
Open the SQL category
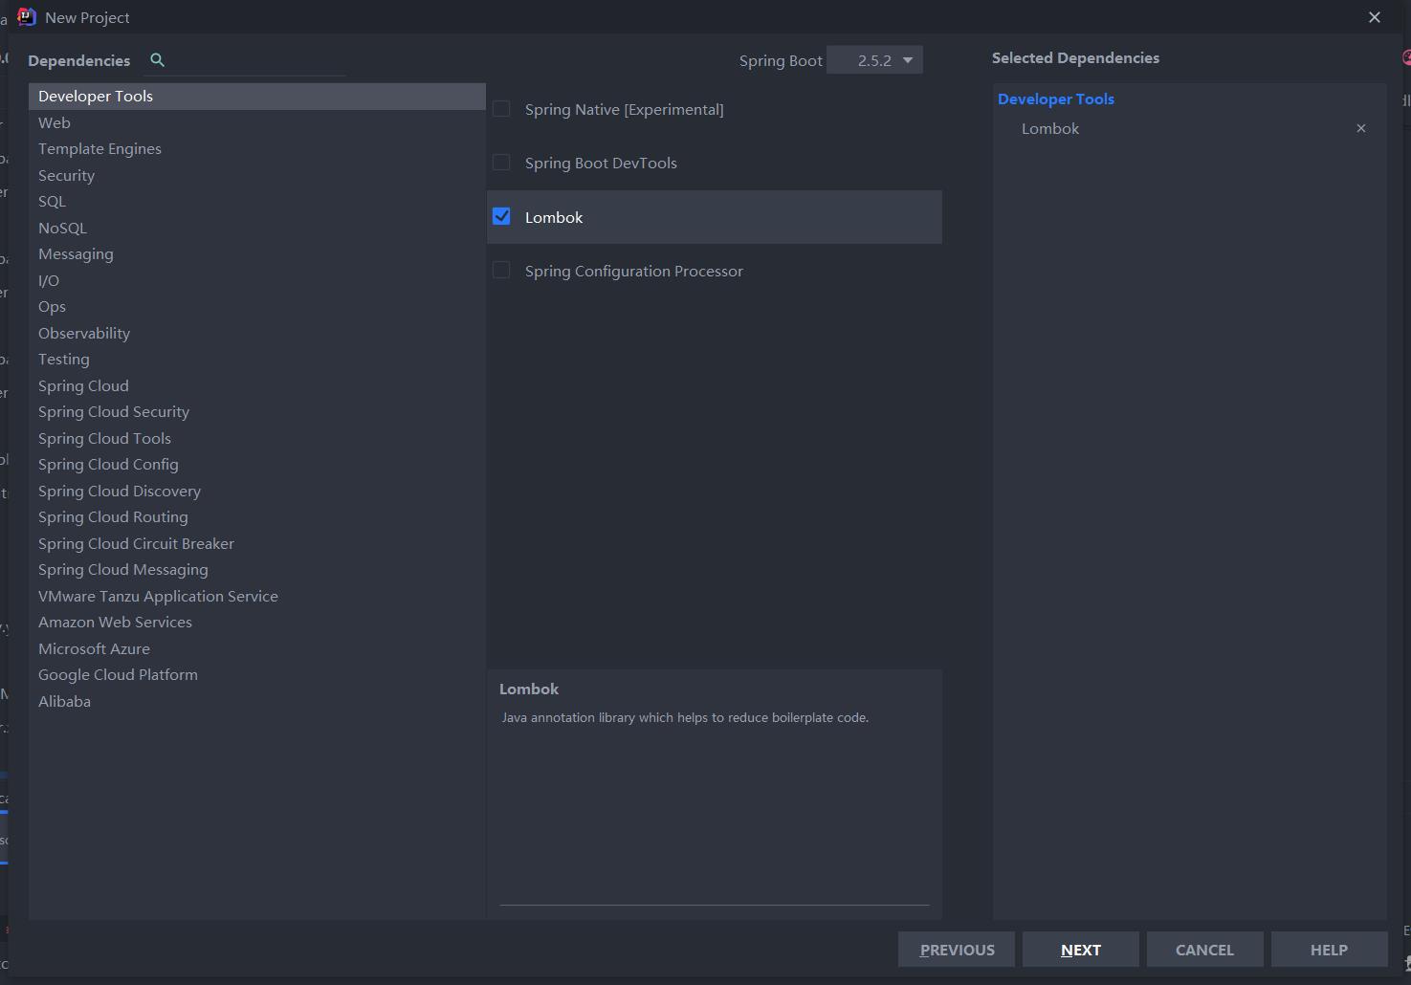point(257,201)
